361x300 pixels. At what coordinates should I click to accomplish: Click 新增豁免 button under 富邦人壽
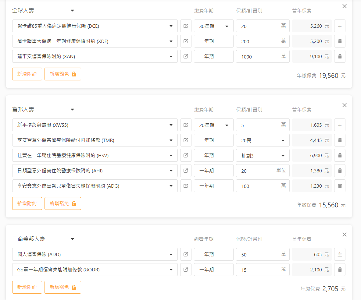pos(63,203)
